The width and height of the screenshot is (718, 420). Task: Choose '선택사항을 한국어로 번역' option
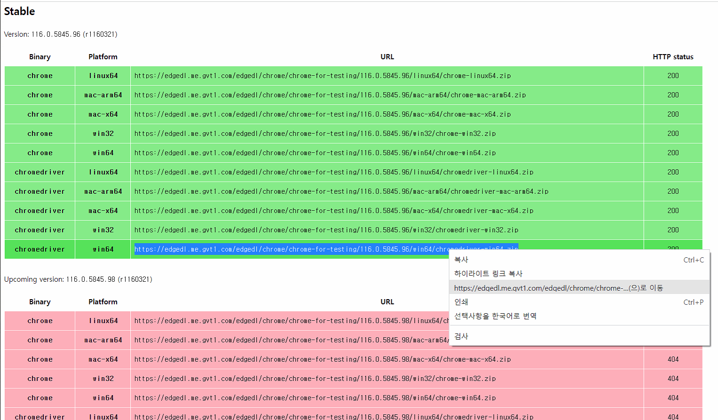tap(495, 316)
